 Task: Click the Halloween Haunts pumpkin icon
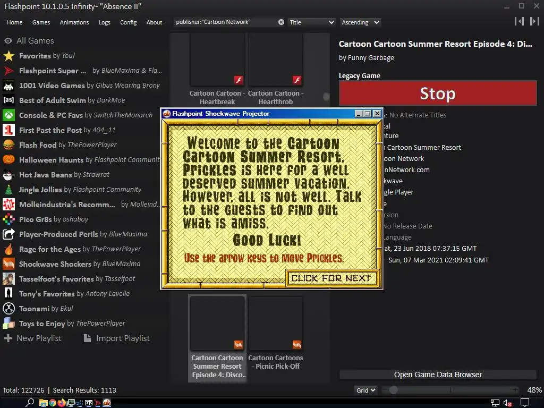pos(8,159)
